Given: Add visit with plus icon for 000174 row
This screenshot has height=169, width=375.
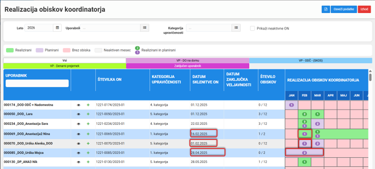Looking at the screenshot, I should click(88, 105).
